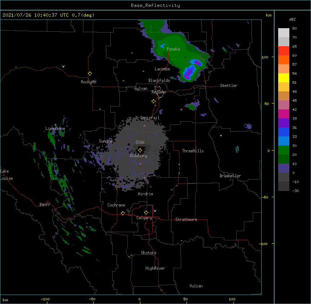
Task: Click the magenta 42 dBZ legend swatch
Action: coord(284,114)
